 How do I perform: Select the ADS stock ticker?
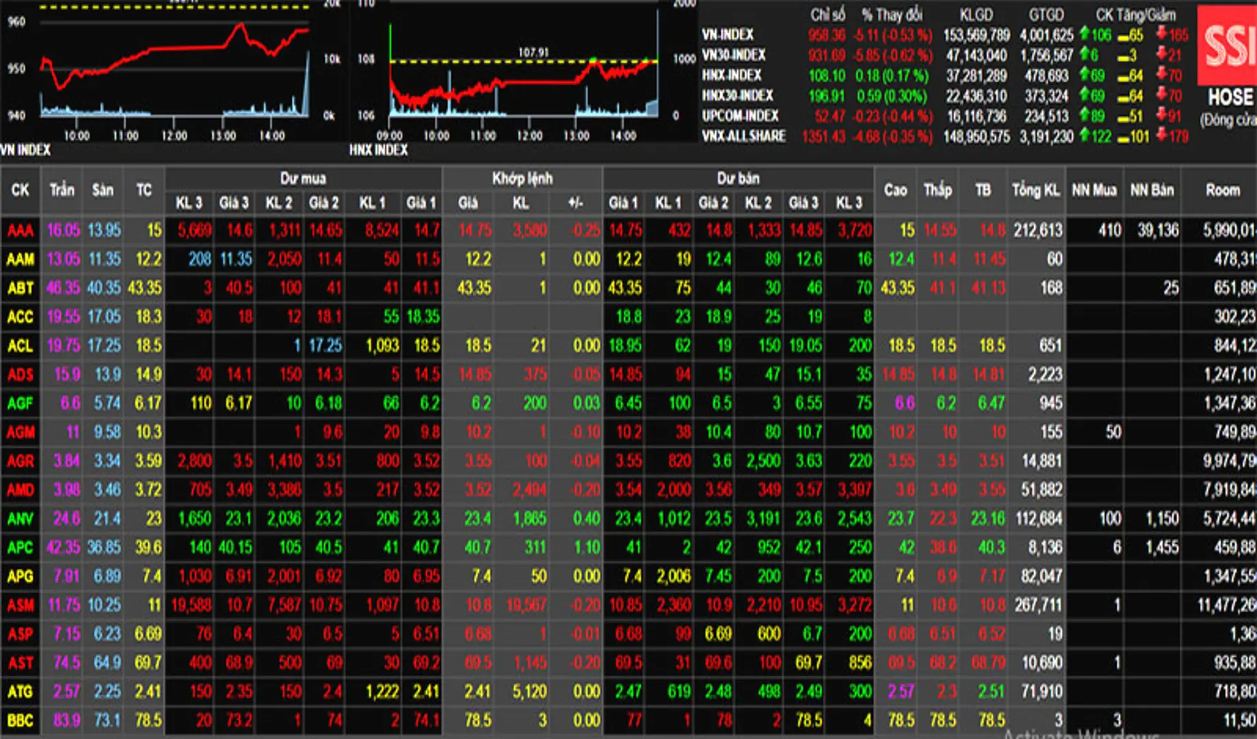coord(20,374)
